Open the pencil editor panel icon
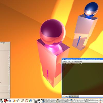The image size is (103, 103). pos(22,101)
